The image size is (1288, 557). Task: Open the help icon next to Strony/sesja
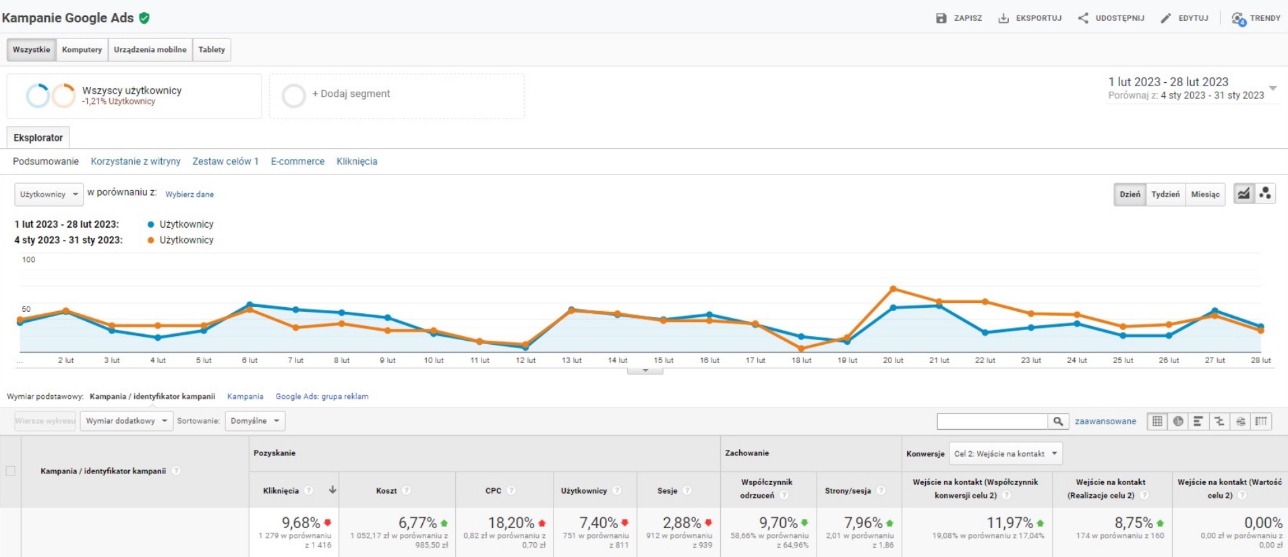pos(881,490)
